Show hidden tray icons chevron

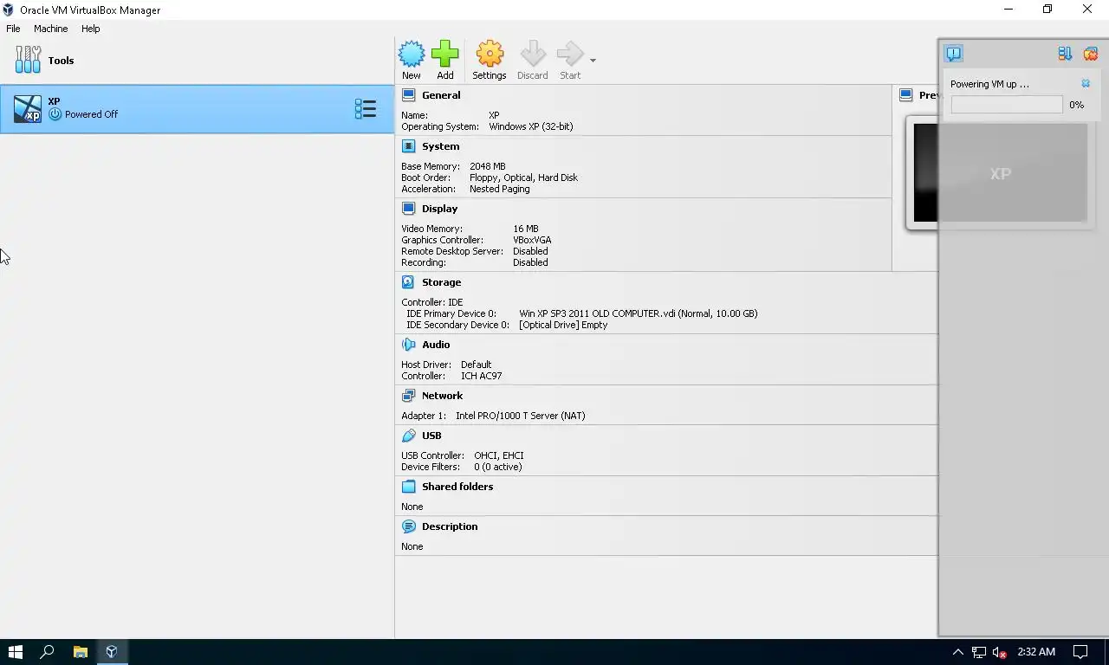[x=957, y=652]
